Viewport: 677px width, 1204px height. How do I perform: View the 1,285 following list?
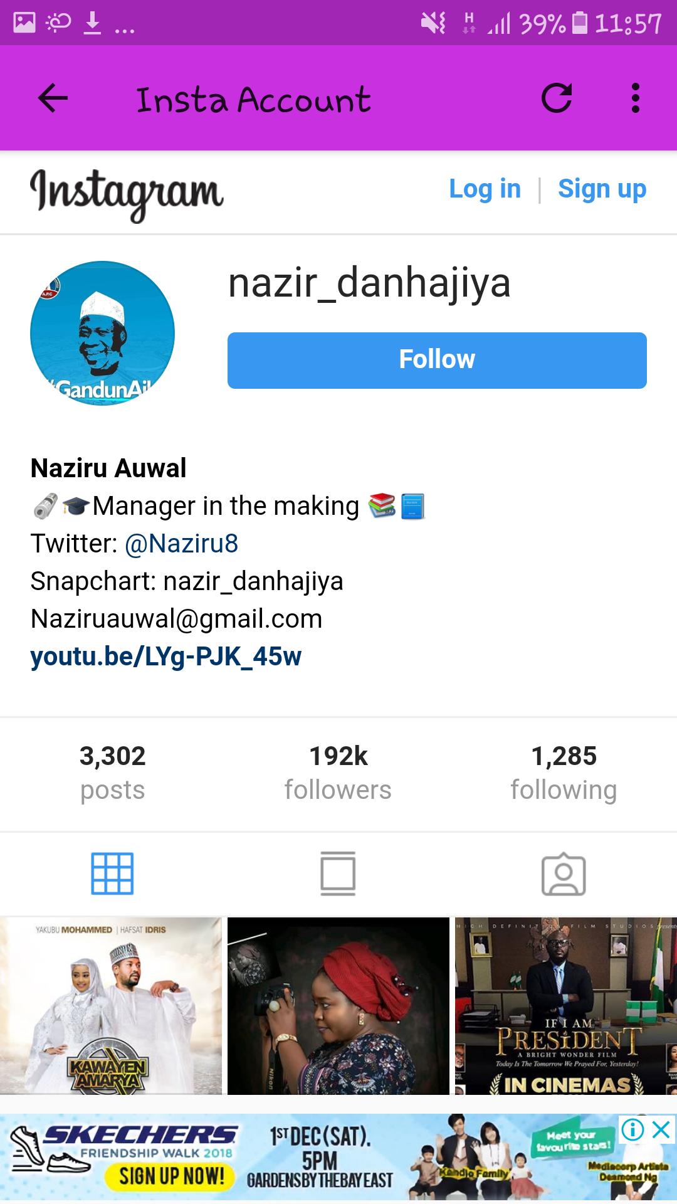pyautogui.click(x=564, y=773)
